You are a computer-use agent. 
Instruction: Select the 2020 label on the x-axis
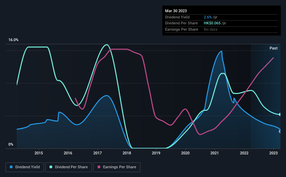tap(185, 153)
